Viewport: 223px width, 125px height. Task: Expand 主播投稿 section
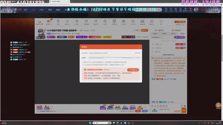159,30
